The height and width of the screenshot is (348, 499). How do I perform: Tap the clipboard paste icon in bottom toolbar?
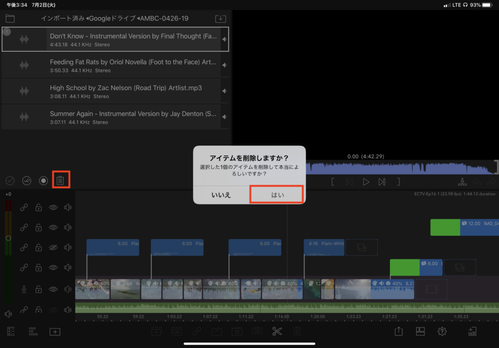click(257, 331)
